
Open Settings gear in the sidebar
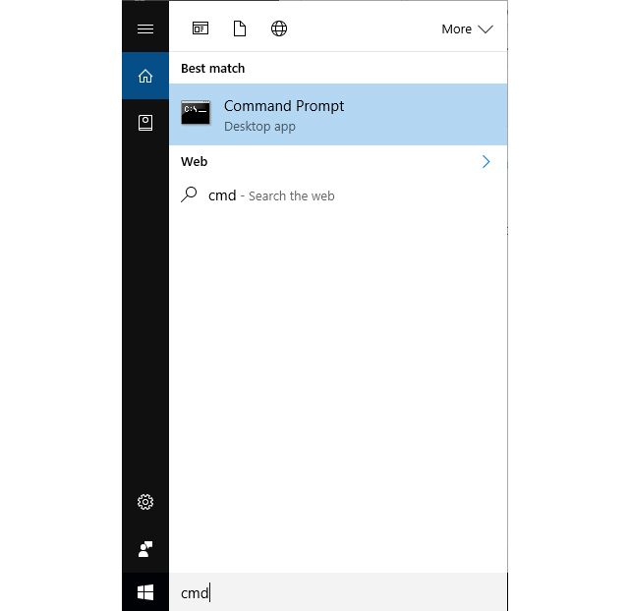point(145,502)
